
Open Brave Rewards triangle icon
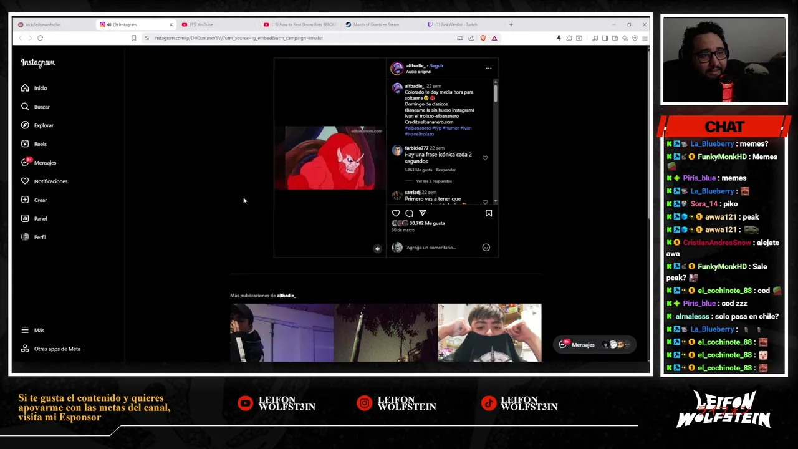tap(494, 38)
